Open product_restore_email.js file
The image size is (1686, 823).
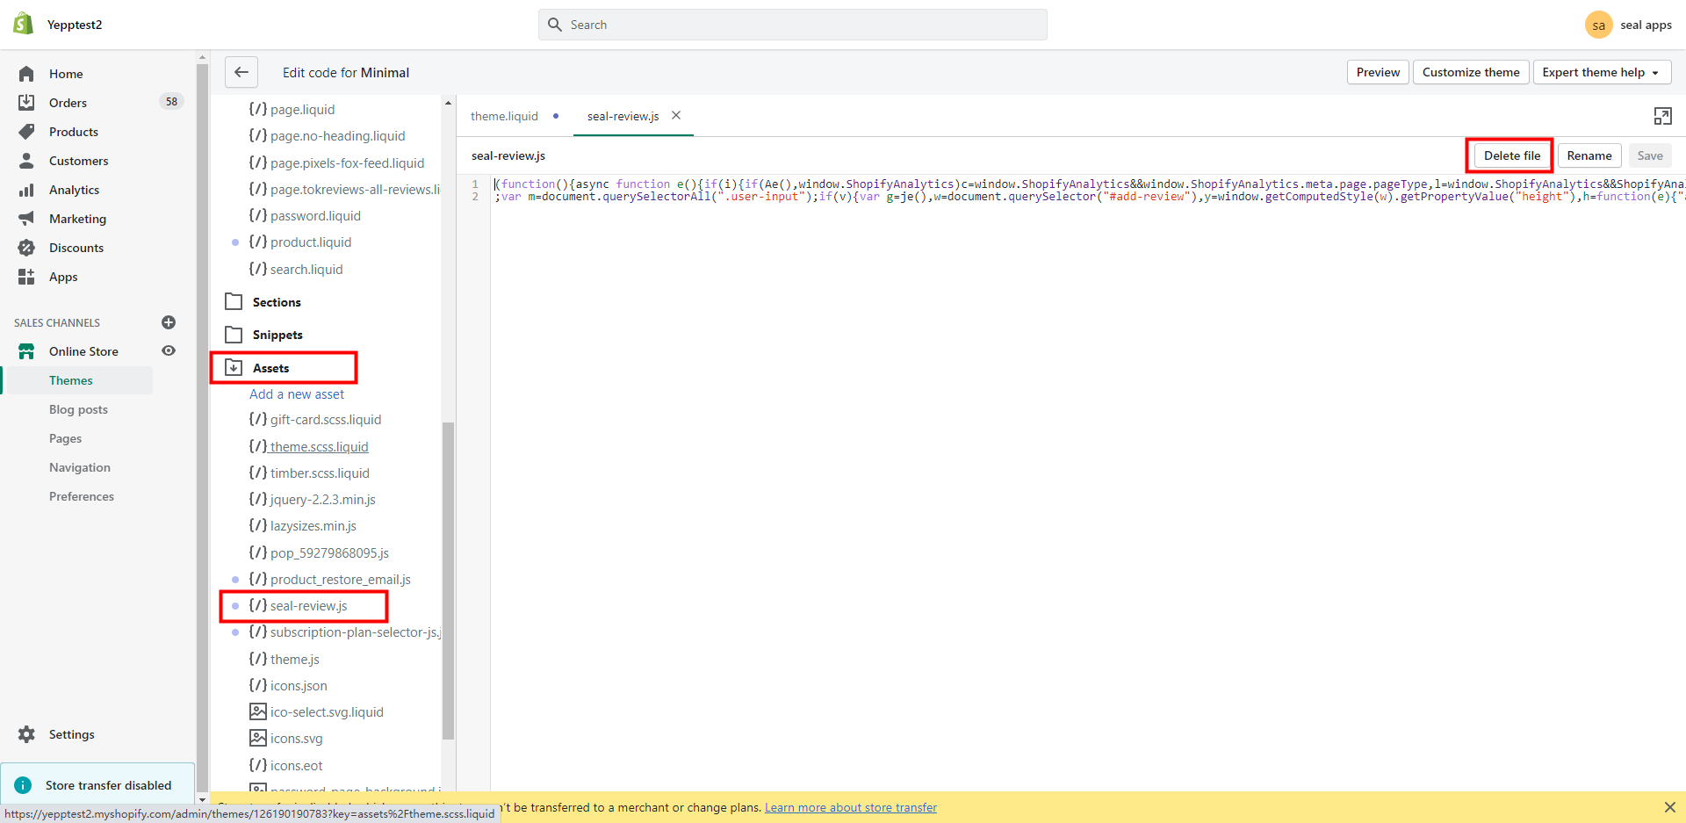click(x=330, y=579)
